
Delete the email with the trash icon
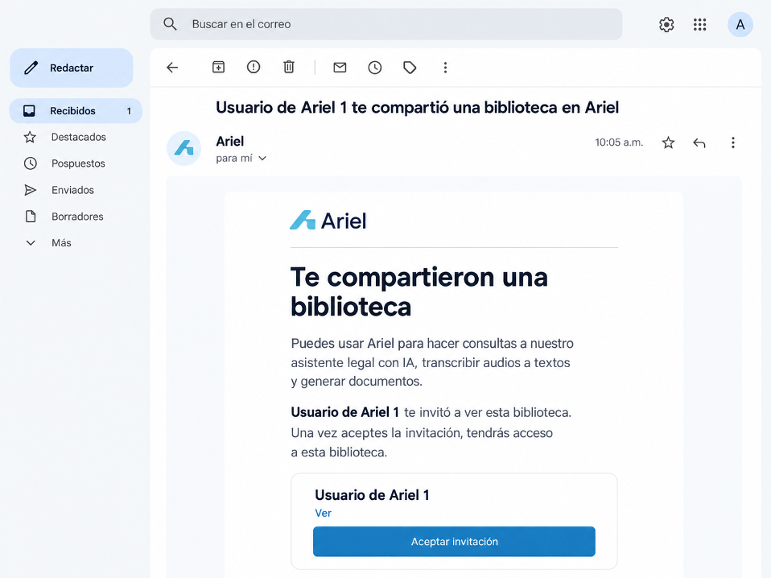289,67
